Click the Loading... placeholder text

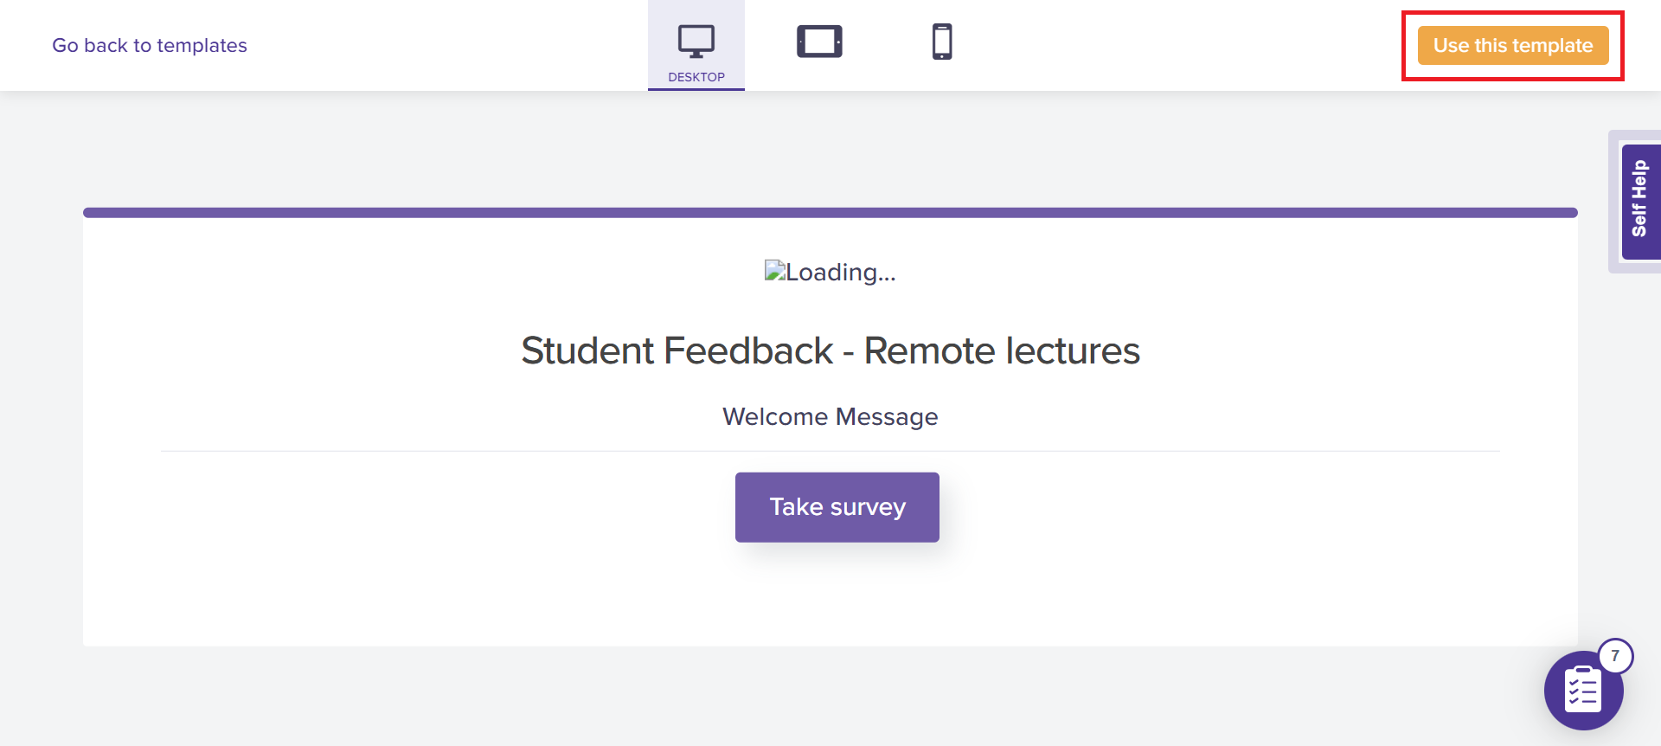[840, 273]
